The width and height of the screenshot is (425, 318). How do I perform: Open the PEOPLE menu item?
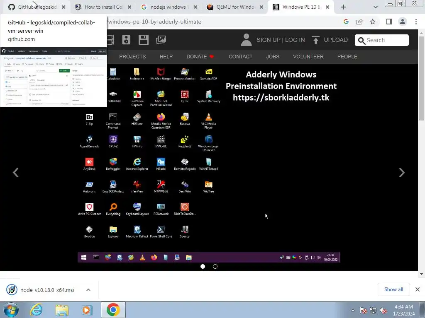click(x=347, y=56)
